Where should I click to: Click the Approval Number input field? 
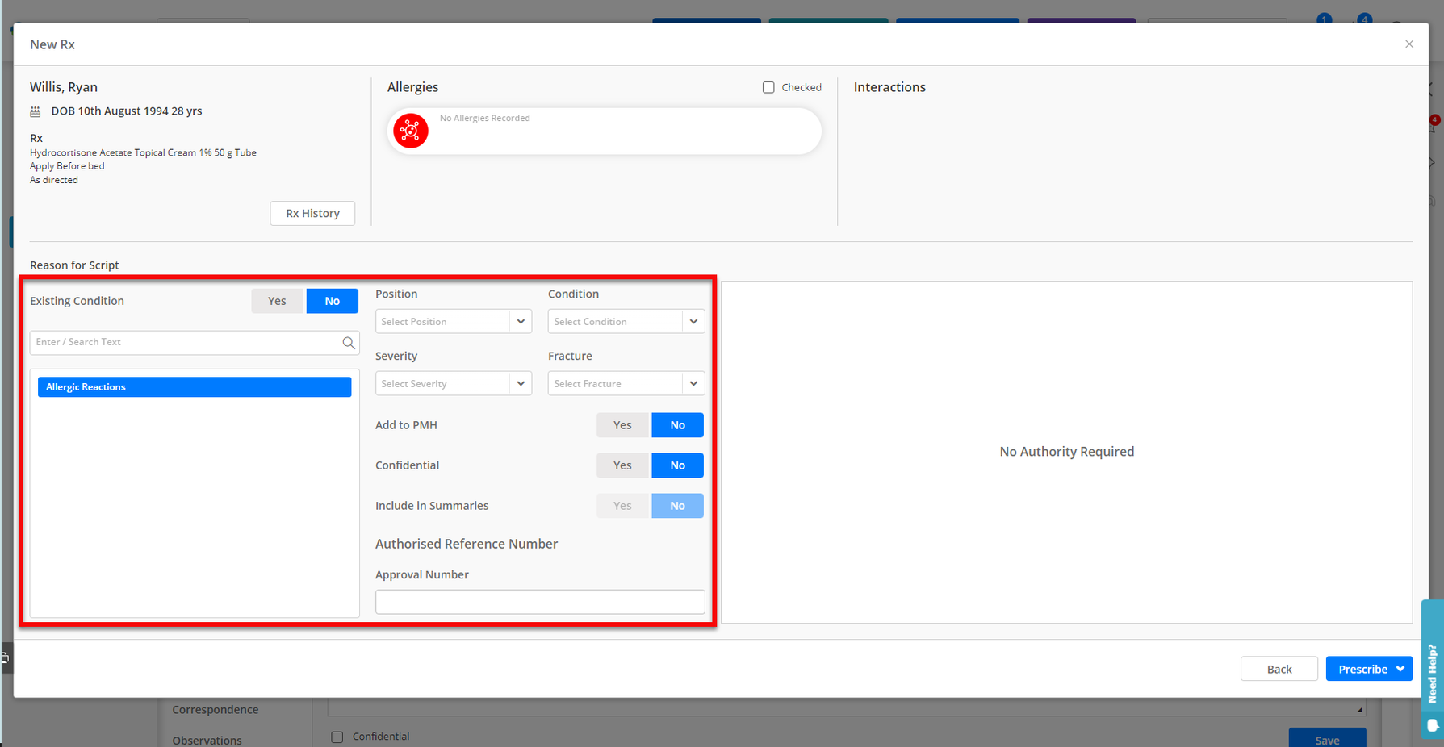tap(540, 602)
